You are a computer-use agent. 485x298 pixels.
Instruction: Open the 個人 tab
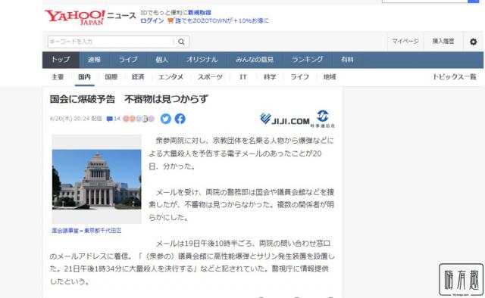point(161,60)
